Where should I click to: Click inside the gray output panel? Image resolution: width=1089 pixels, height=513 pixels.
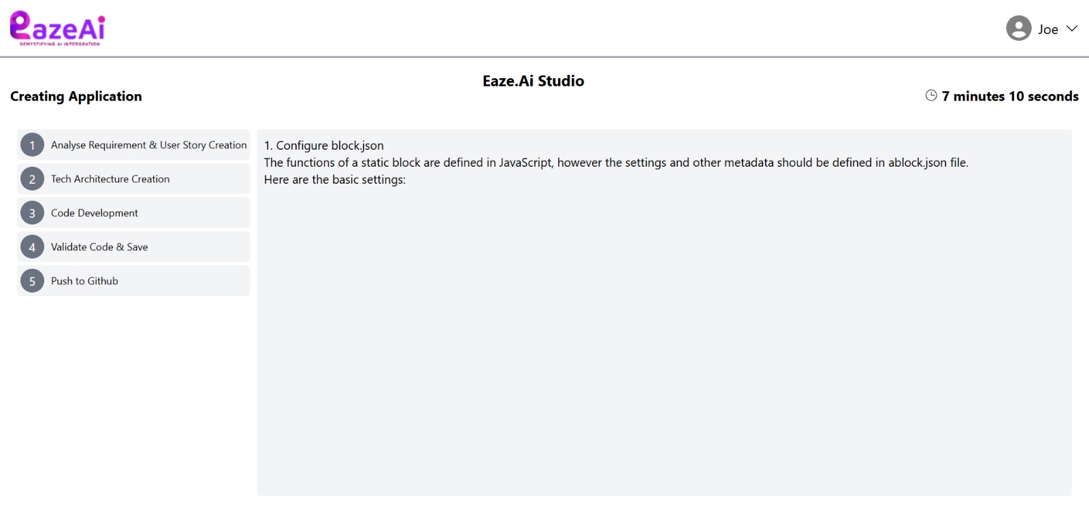click(x=664, y=340)
